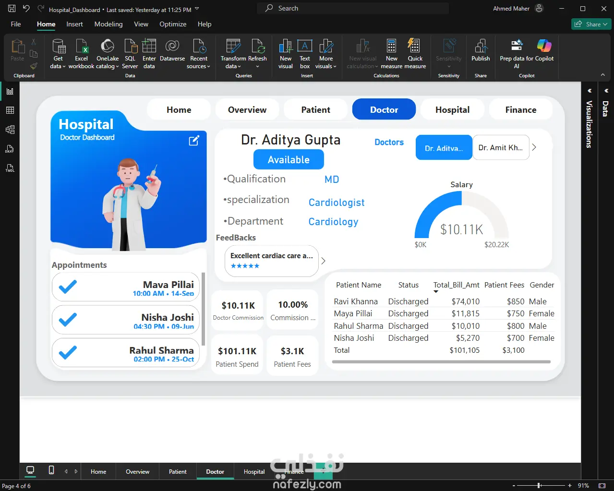614x491 pixels.
Task: Open Recent sources list
Action: coord(199,54)
